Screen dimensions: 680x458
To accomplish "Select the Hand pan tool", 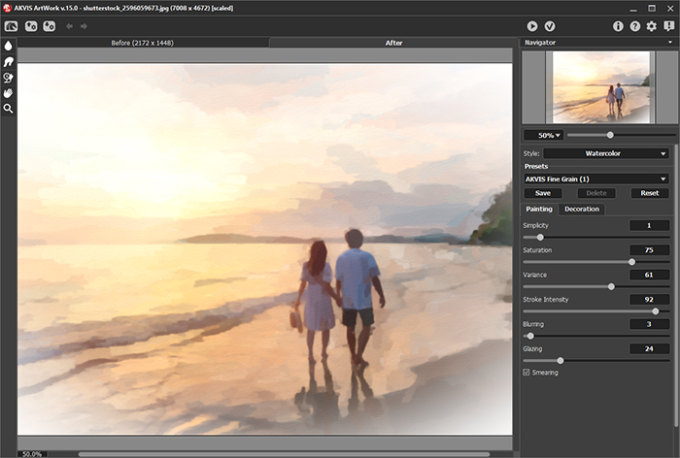I will pyautogui.click(x=9, y=92).
